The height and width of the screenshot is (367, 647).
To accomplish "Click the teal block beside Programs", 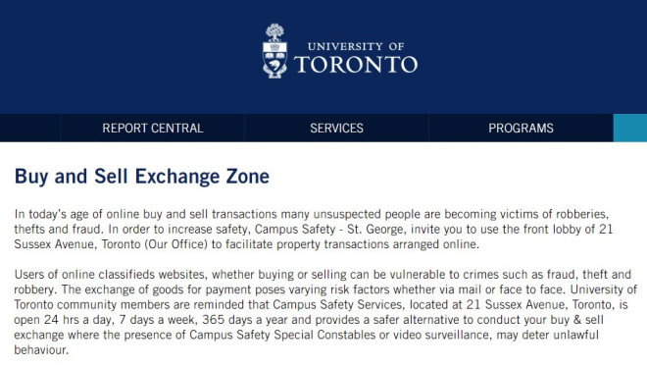I will coord(630,128).
